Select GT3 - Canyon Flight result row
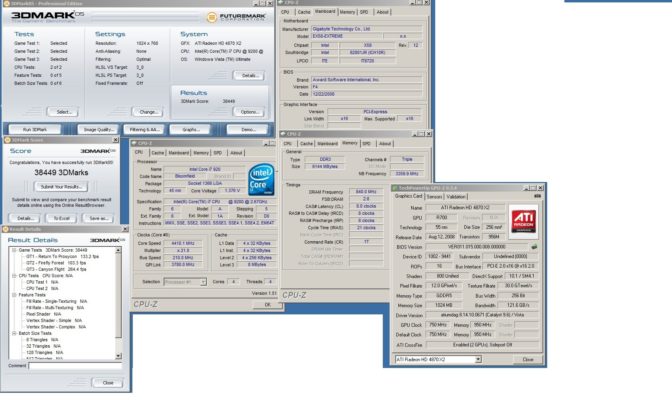 click(56, 269)
